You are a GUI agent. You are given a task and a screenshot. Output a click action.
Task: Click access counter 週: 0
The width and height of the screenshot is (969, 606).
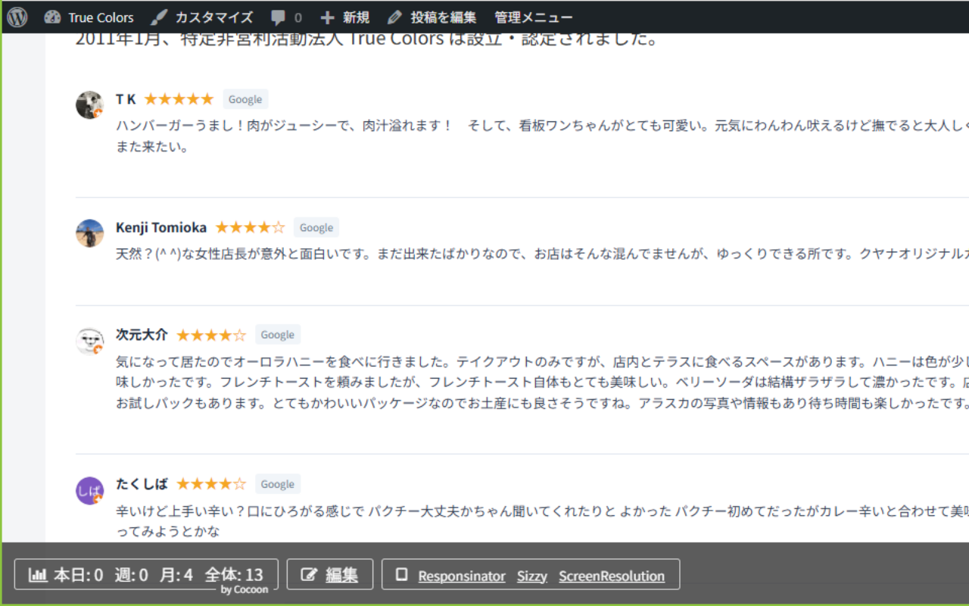click(131, 575)
